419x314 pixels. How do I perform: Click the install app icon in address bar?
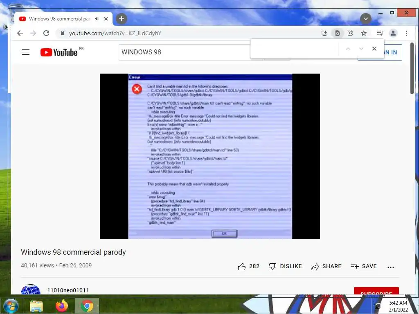[324, 33]
